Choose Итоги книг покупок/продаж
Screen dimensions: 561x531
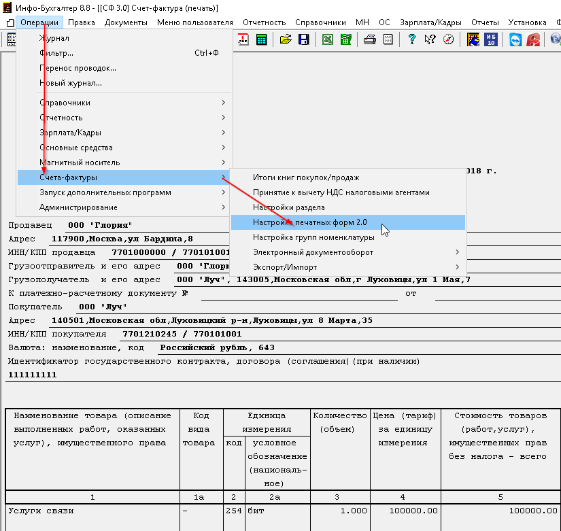coord(348,177)
